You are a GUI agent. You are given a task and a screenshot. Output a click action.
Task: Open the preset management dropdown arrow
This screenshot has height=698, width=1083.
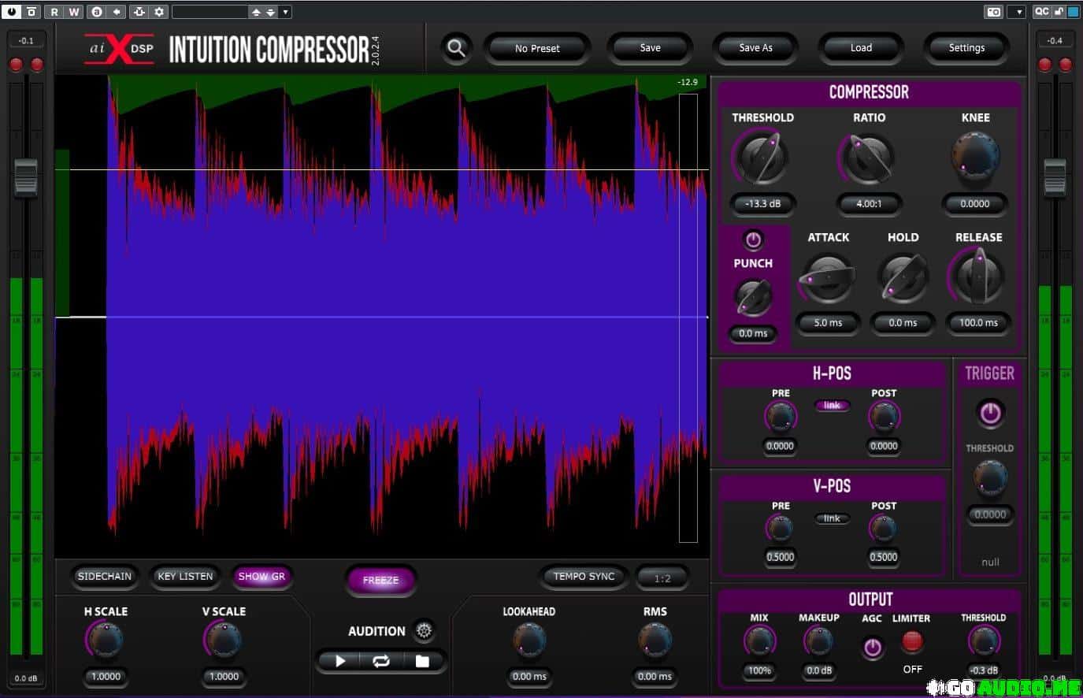click(x=285, y=12)
